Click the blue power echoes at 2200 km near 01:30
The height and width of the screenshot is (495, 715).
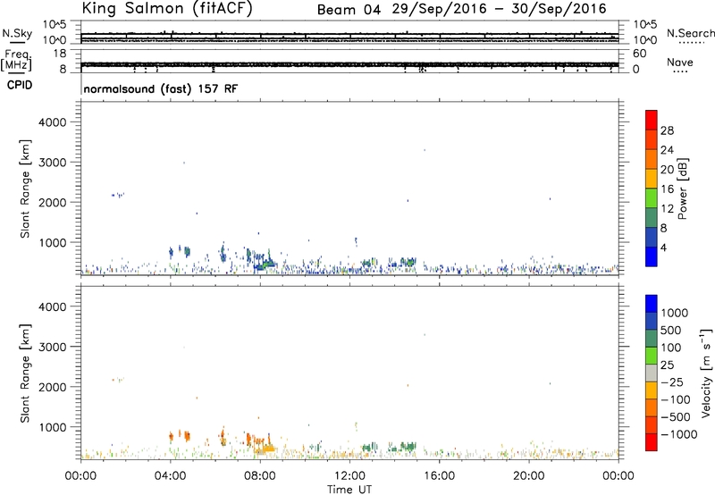click(x=118, y=195)
